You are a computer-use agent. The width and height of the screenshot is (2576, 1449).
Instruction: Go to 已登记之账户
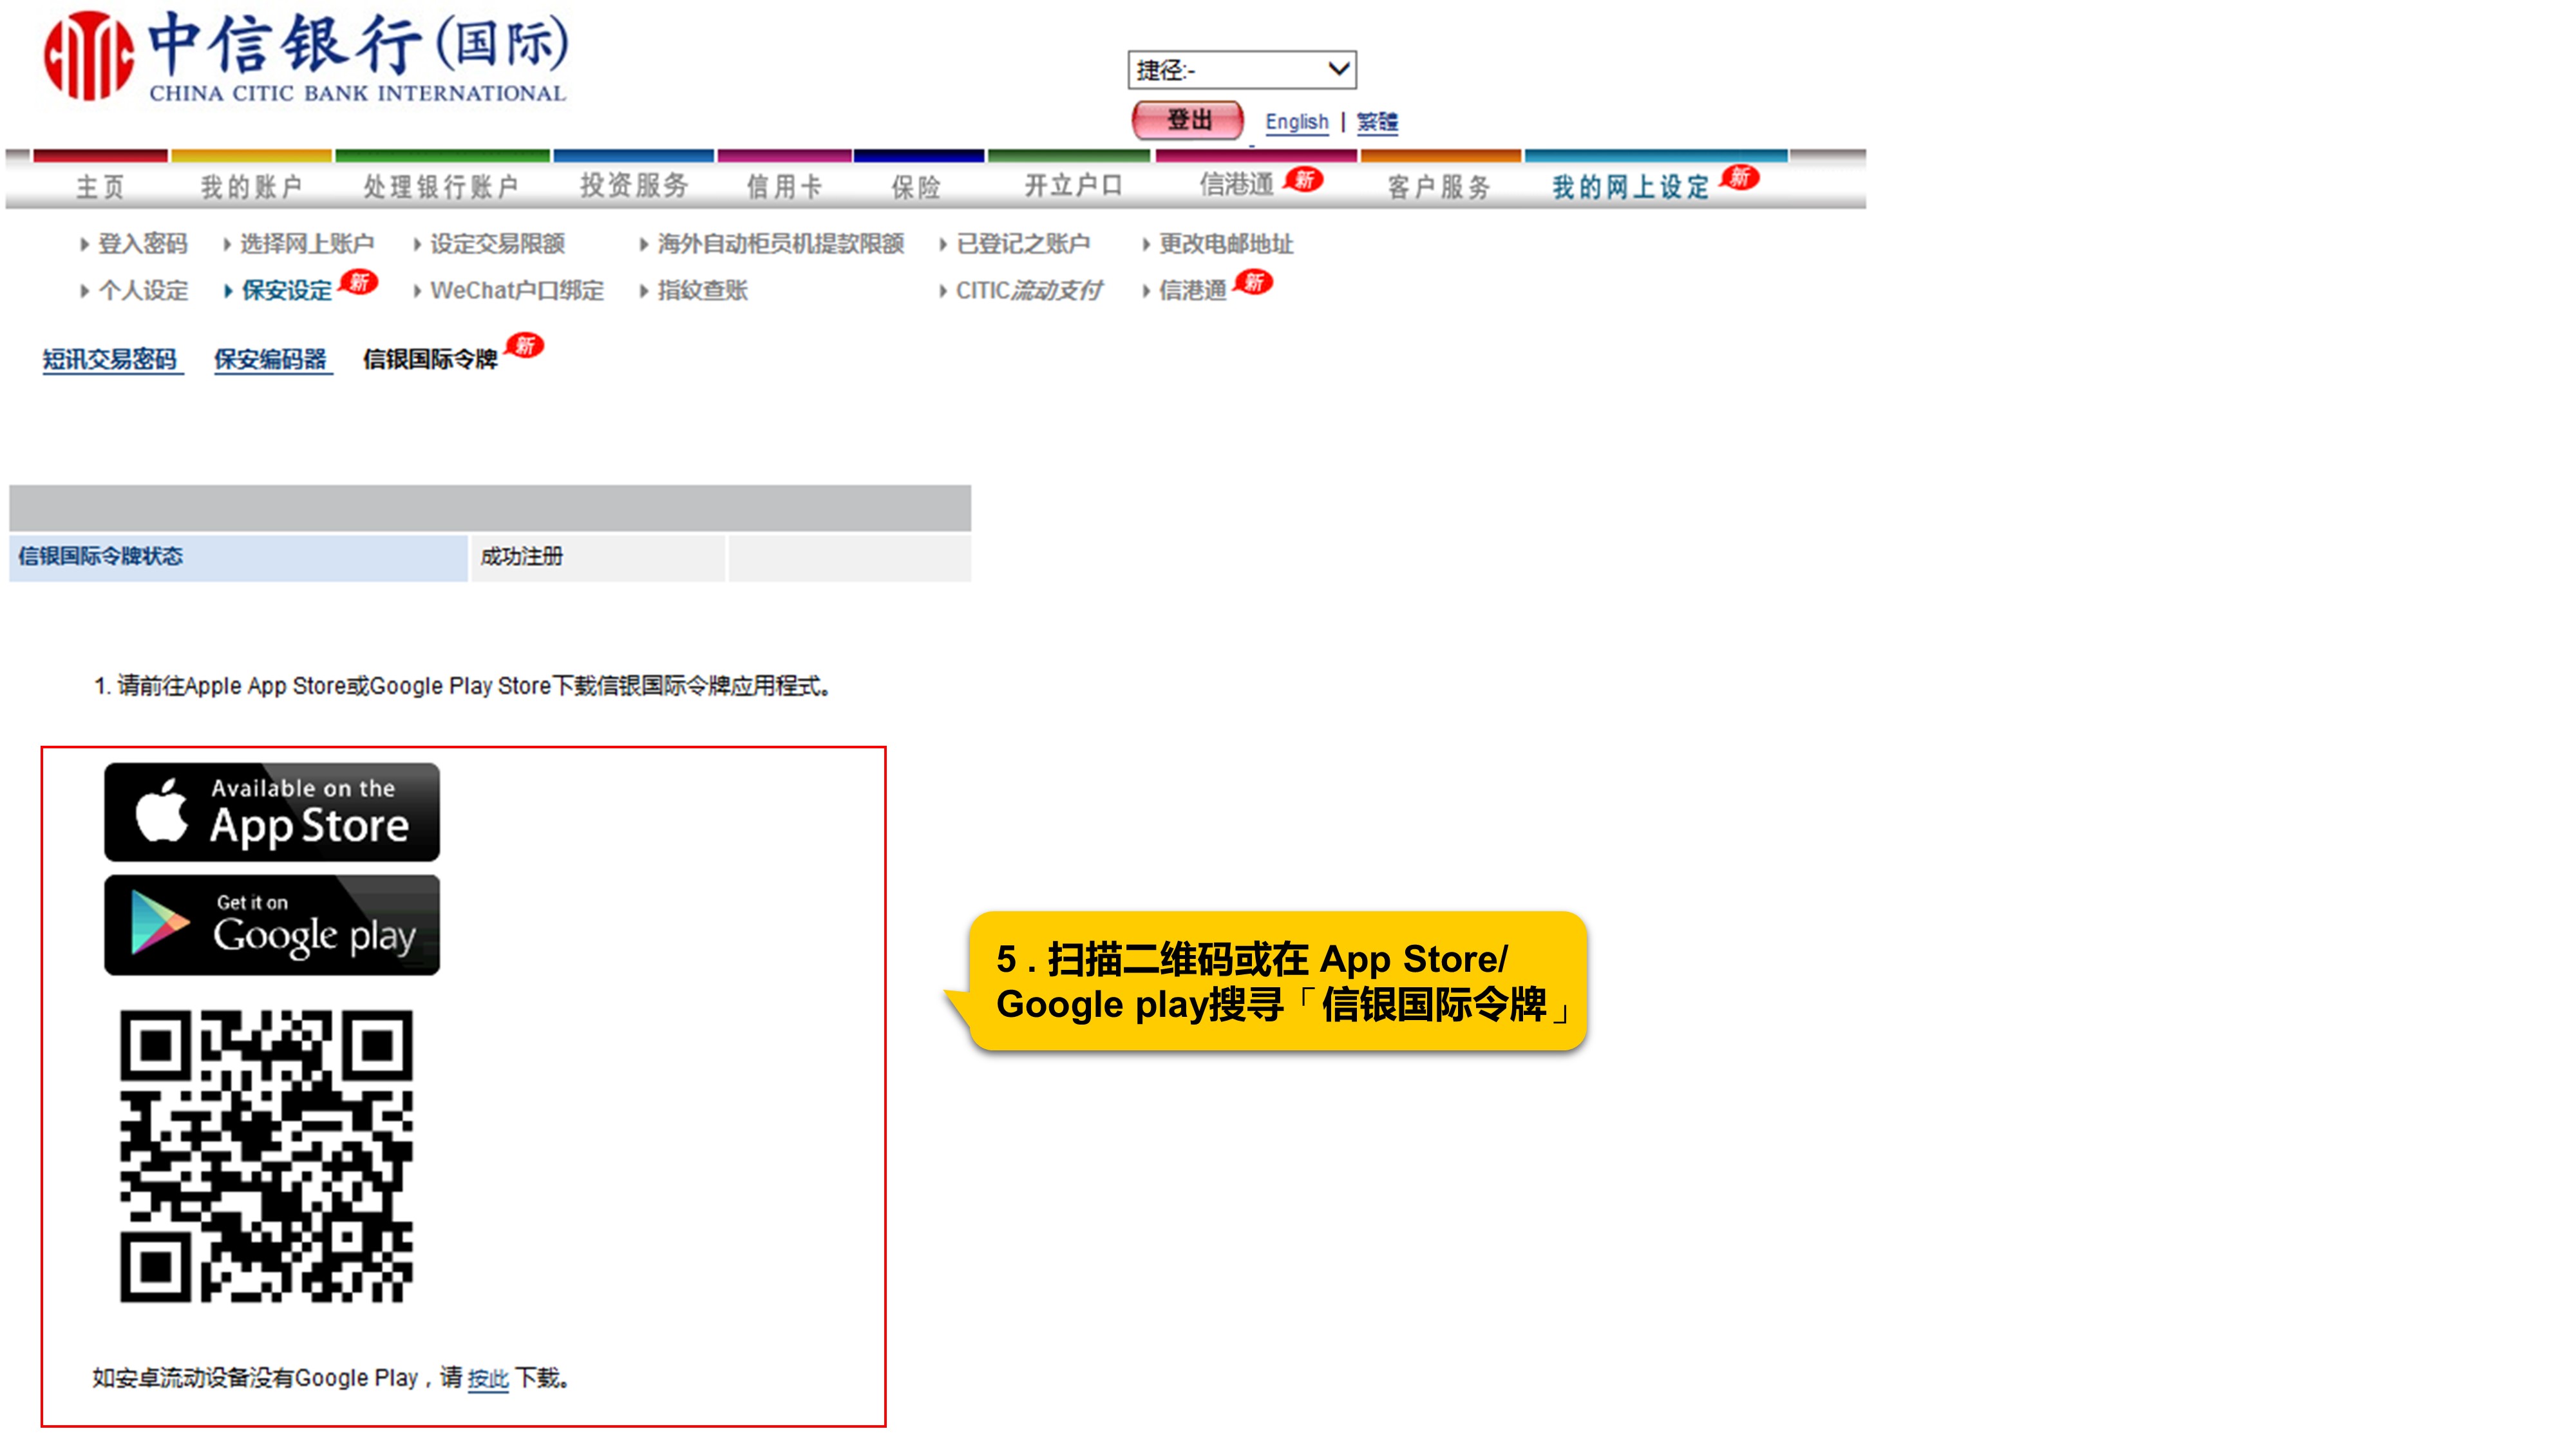tap(1023, 244)
